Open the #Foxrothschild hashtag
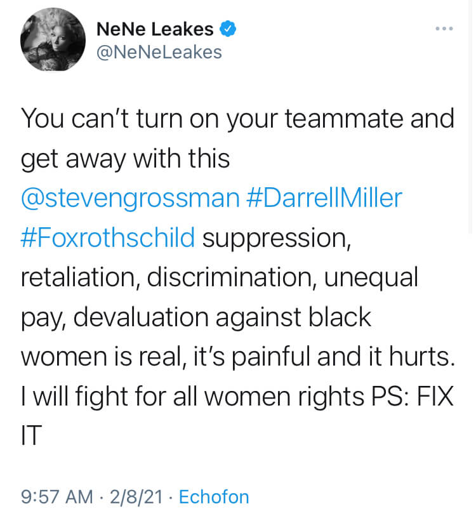The image size is (476, 516). click(108, 237)
